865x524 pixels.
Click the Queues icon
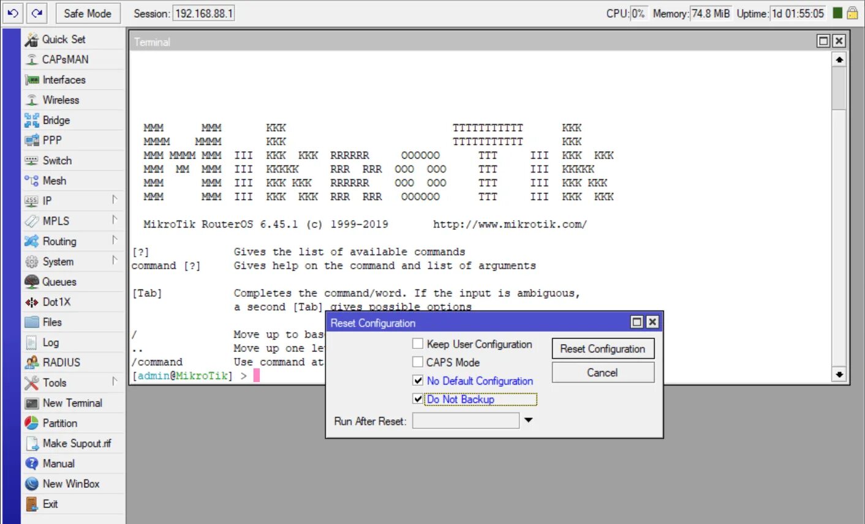tap(32, 282)
